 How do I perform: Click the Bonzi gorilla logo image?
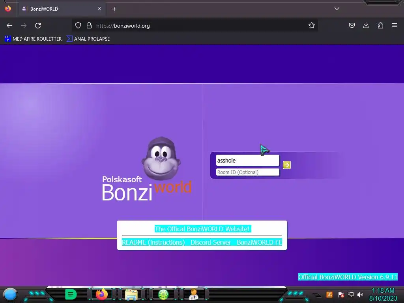[x=161, y=159]
